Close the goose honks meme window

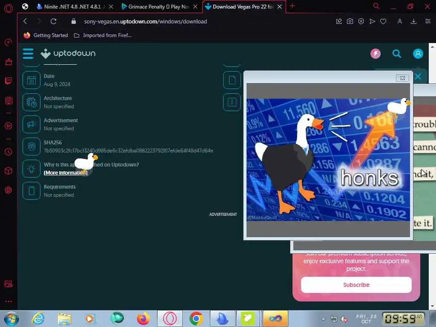click(x=402, y=78)
